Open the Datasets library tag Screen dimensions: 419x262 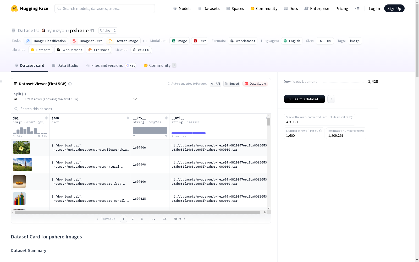[41, 50]
